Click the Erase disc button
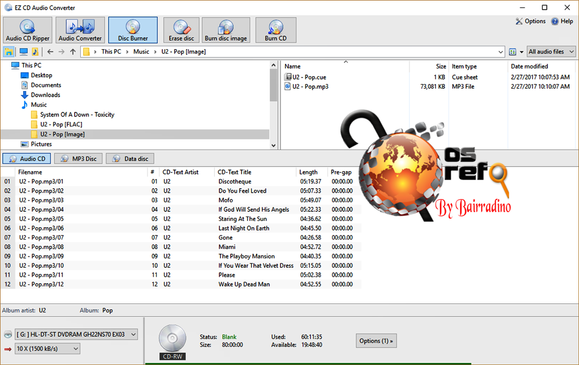This screenshot has height=365, width=579. tap(182, 30)
